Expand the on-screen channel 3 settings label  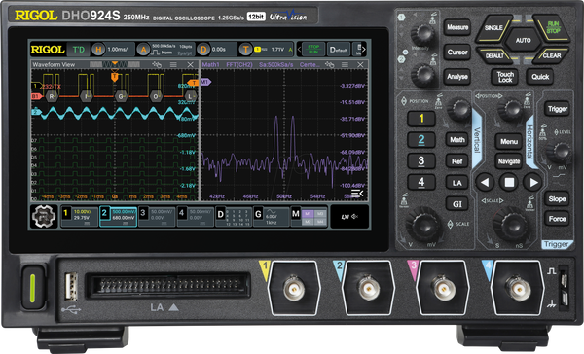157,216
